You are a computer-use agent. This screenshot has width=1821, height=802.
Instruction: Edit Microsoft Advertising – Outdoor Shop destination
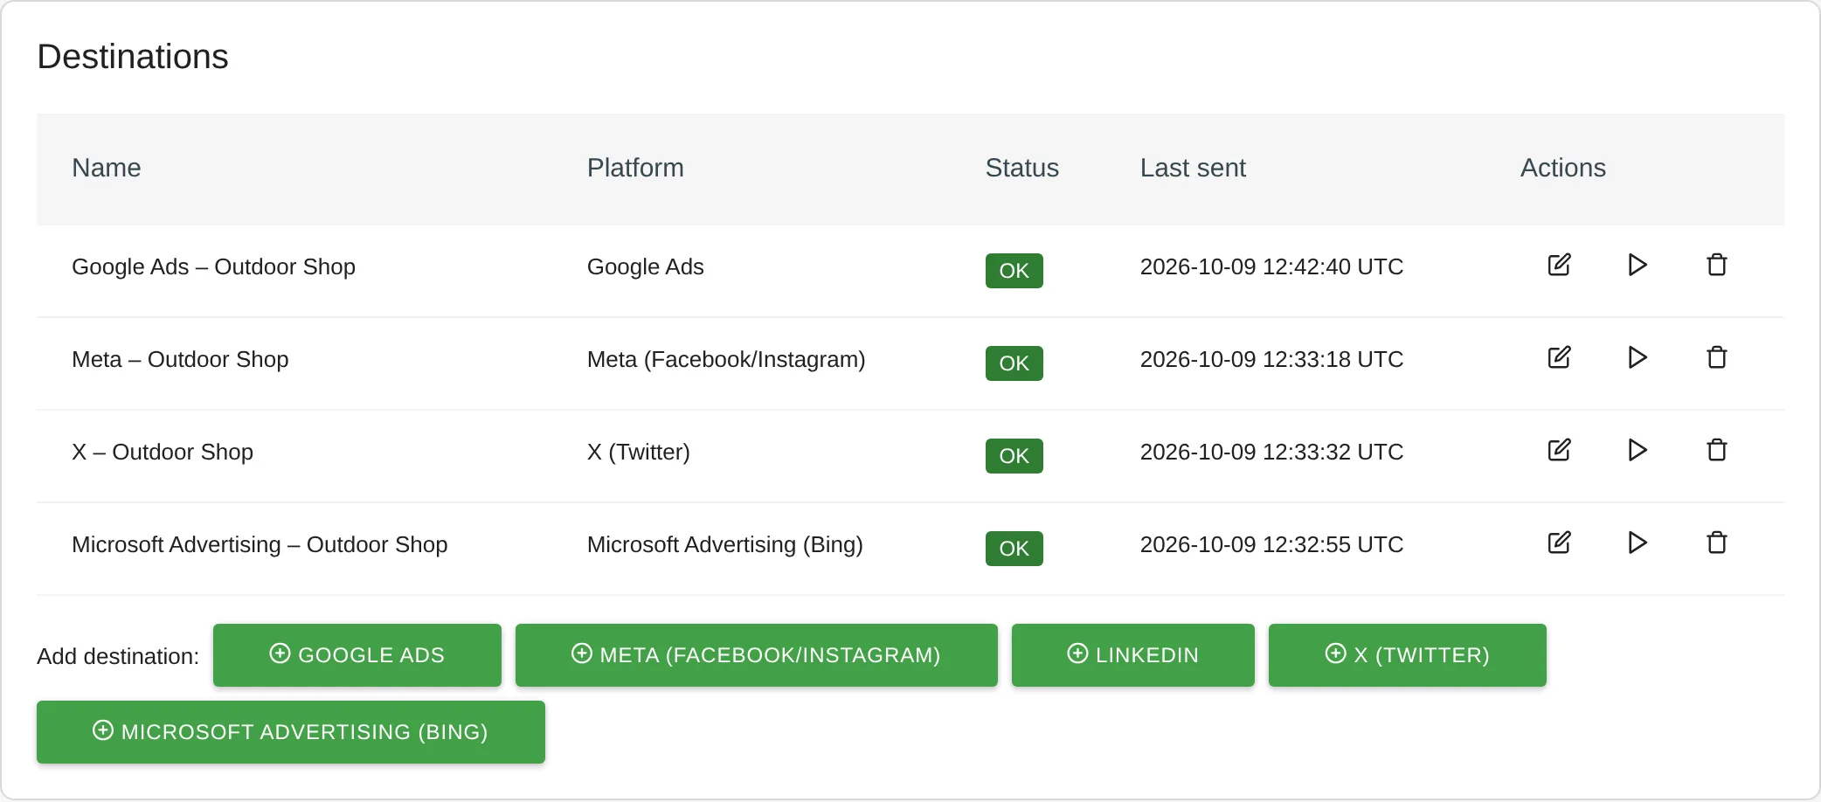click(1560, 543)
